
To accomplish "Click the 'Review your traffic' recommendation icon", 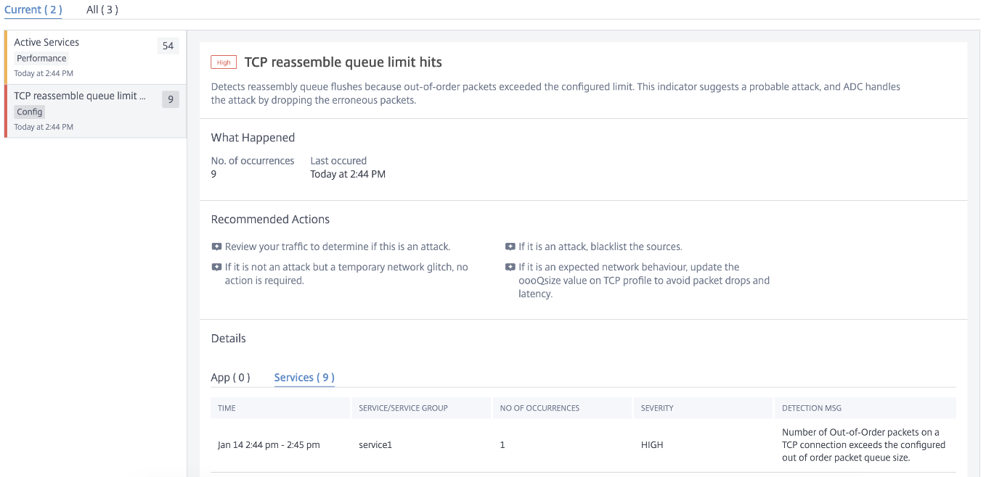I will [216, 246].
